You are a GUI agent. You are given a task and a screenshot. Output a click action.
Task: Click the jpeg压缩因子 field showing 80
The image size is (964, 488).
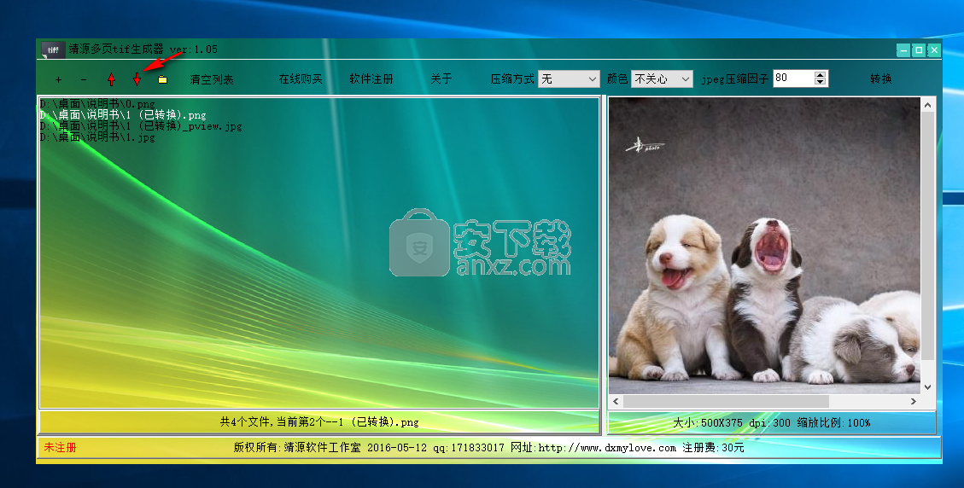tap(794, 78)
